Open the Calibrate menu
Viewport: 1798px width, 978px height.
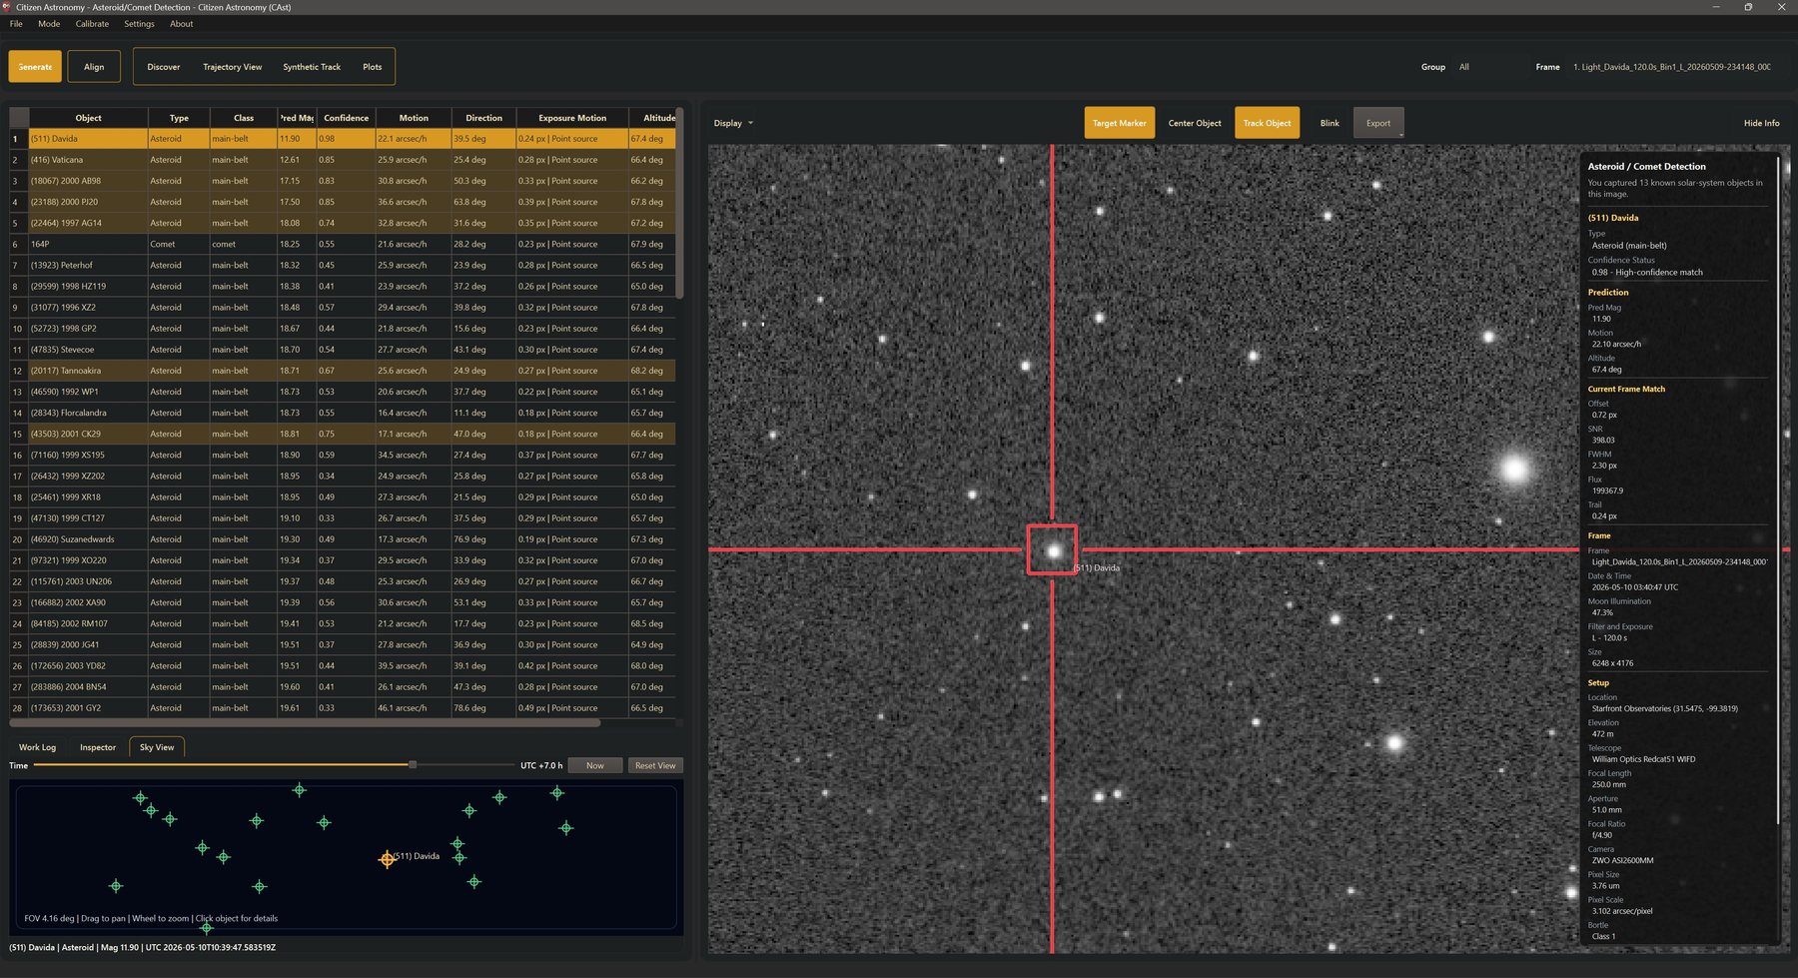[x=92, y=24]
